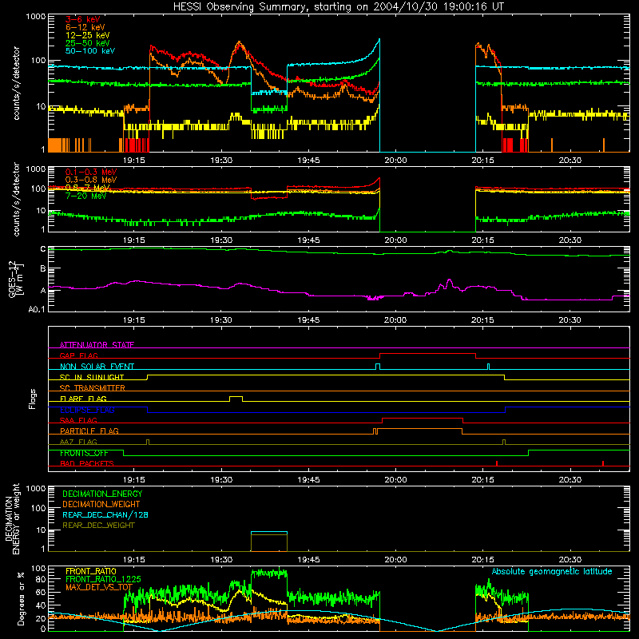Viewport: 639px width, 639px height.
Task: Click 20:30 tick under the decimation panel
Action: [570, 560]
